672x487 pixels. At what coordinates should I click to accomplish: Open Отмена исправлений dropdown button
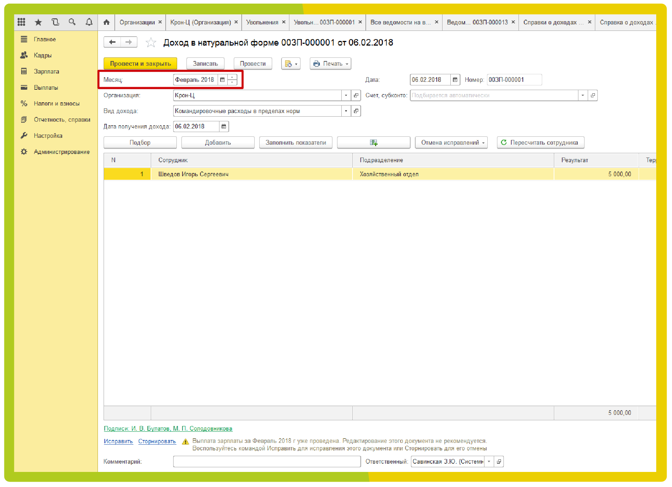pos(451,142)
